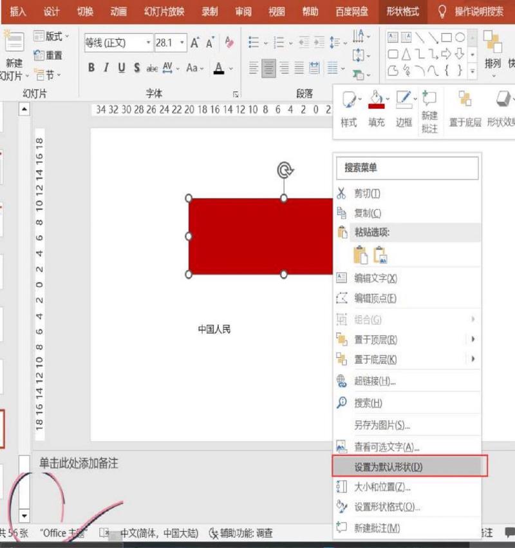Select the down arrow shape in gallery
This screenshot has height=548, width=515.
[460, 54]
